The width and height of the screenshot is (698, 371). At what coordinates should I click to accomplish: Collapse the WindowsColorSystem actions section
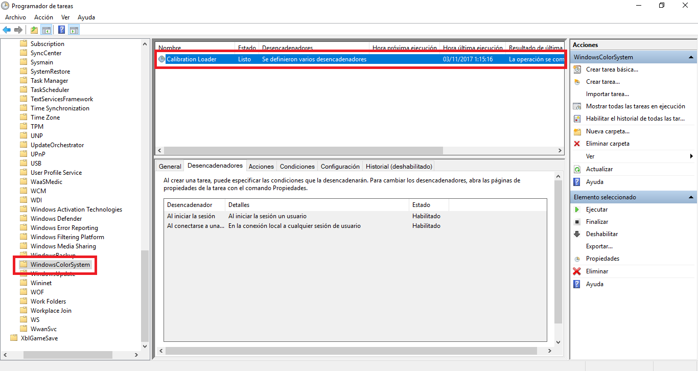click(691, 57)
